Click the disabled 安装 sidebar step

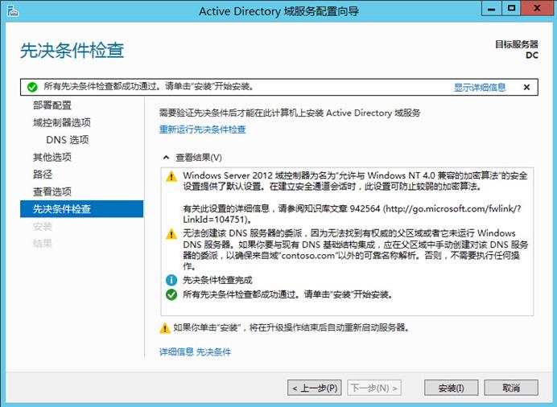coord(43,226)
